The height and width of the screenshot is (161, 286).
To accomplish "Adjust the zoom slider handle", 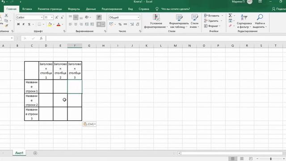I will [271, 159].
